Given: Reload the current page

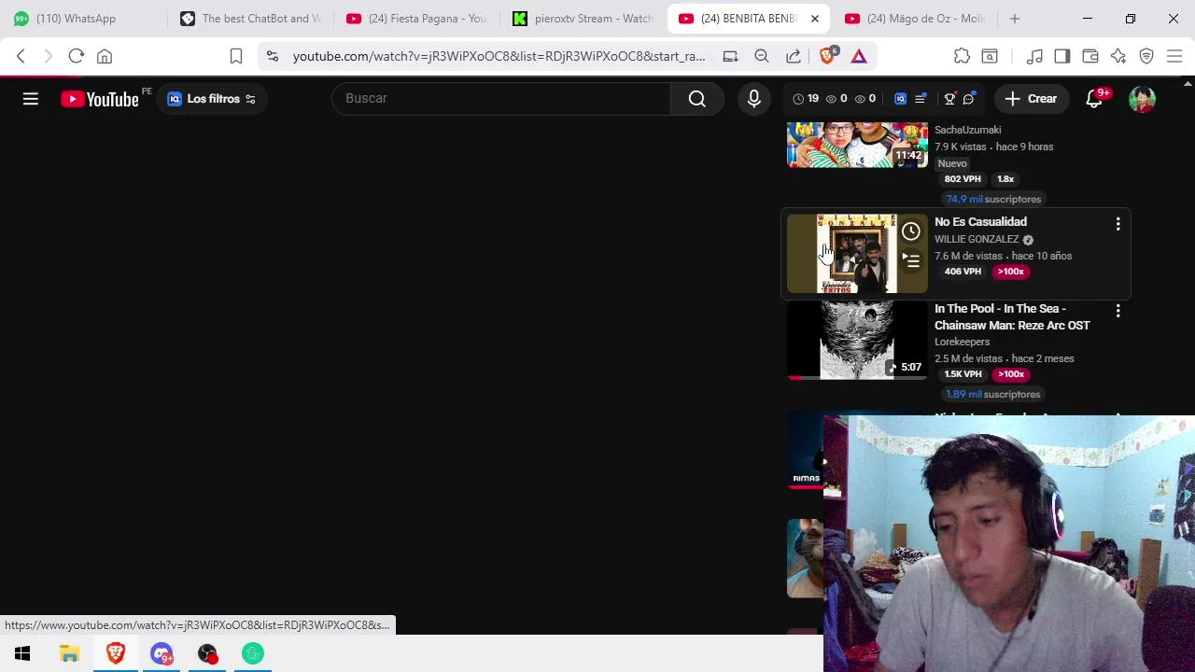Looking at the screenshot, I should [x=77, y=56].
